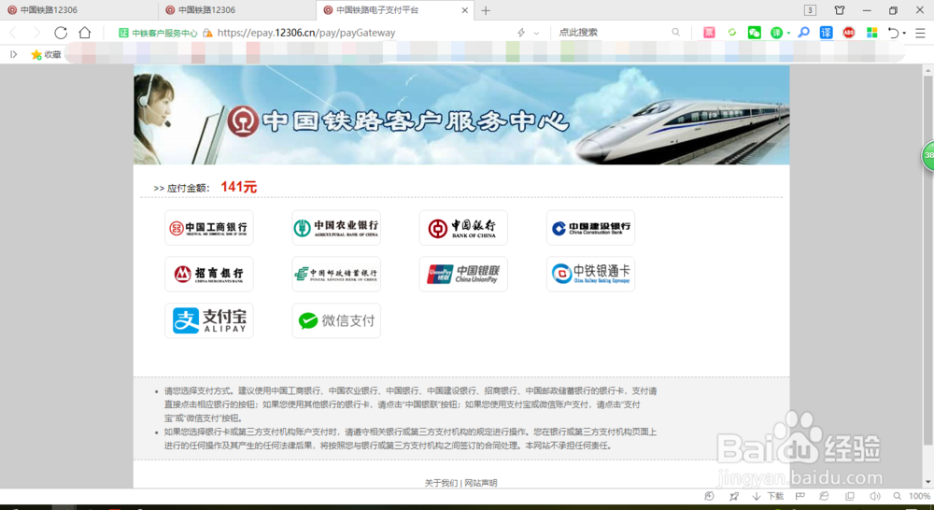Click the address bar URL epay.12306.cn
The image size is (934, 510).
pyautogui.click(x=306, y=33)
